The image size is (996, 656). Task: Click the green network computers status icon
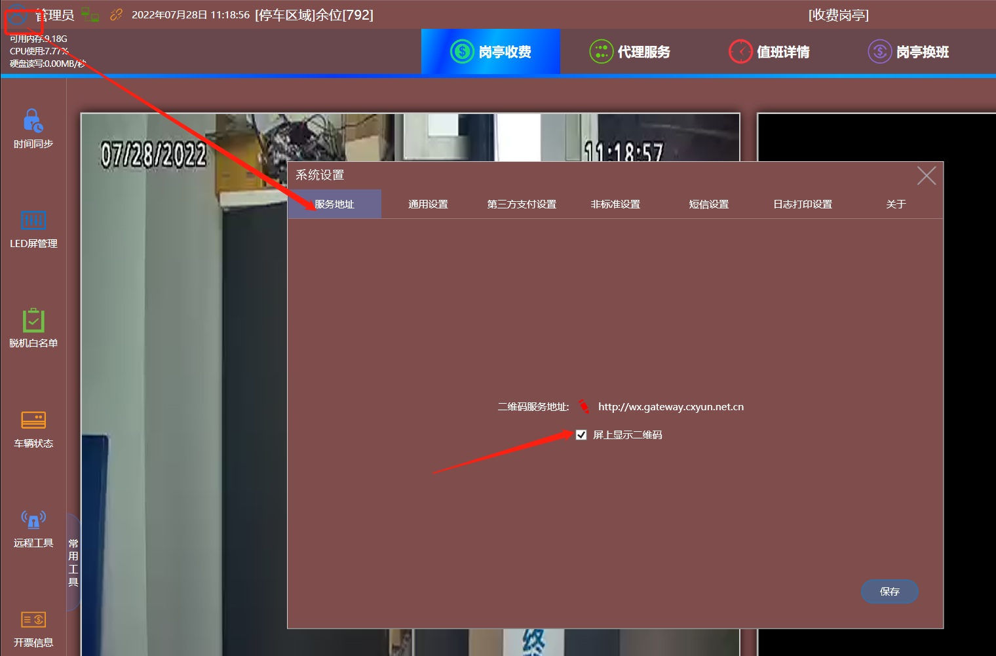click(90, 14)
